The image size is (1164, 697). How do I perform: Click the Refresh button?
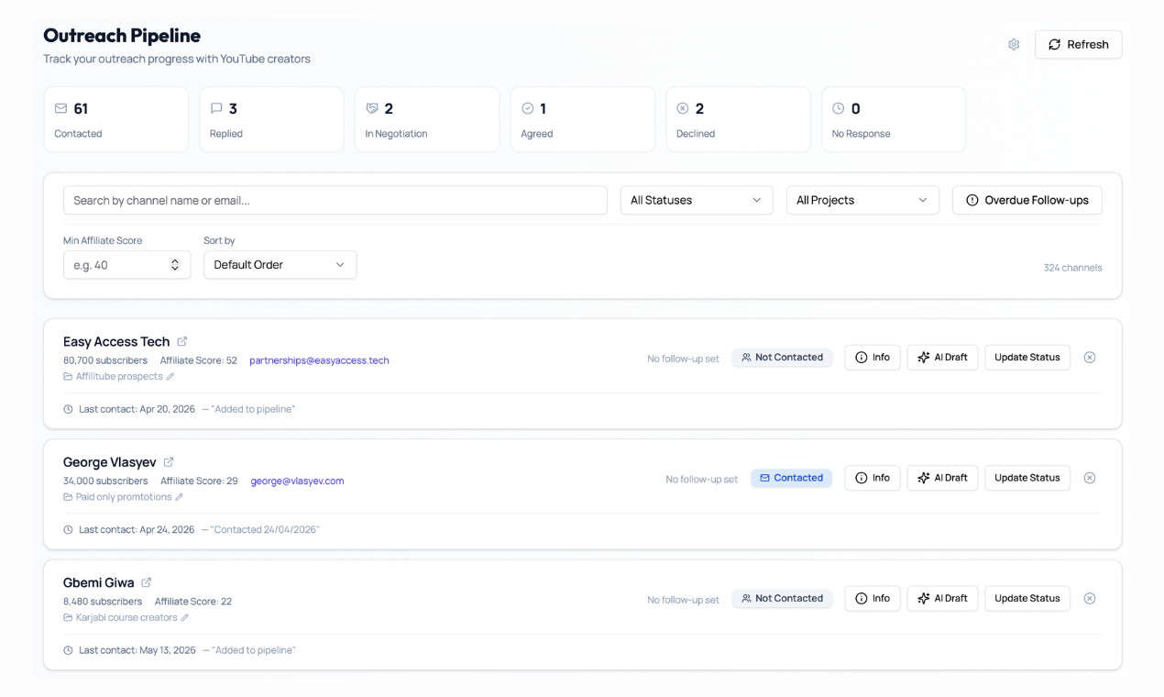[1078, 44]
